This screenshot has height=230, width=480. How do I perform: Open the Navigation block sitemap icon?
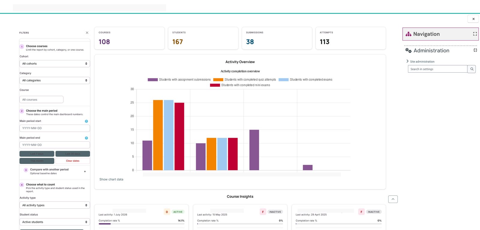click(x=408, y=34)
